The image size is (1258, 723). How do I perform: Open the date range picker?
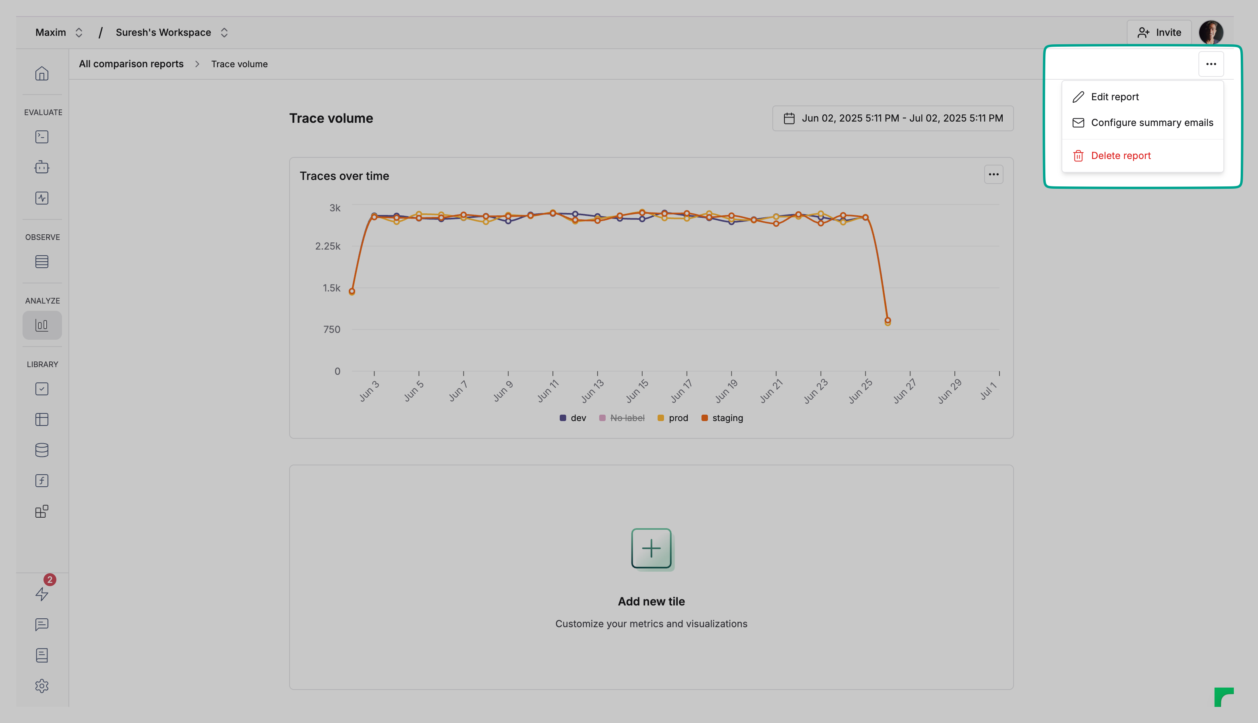[892, 118]
